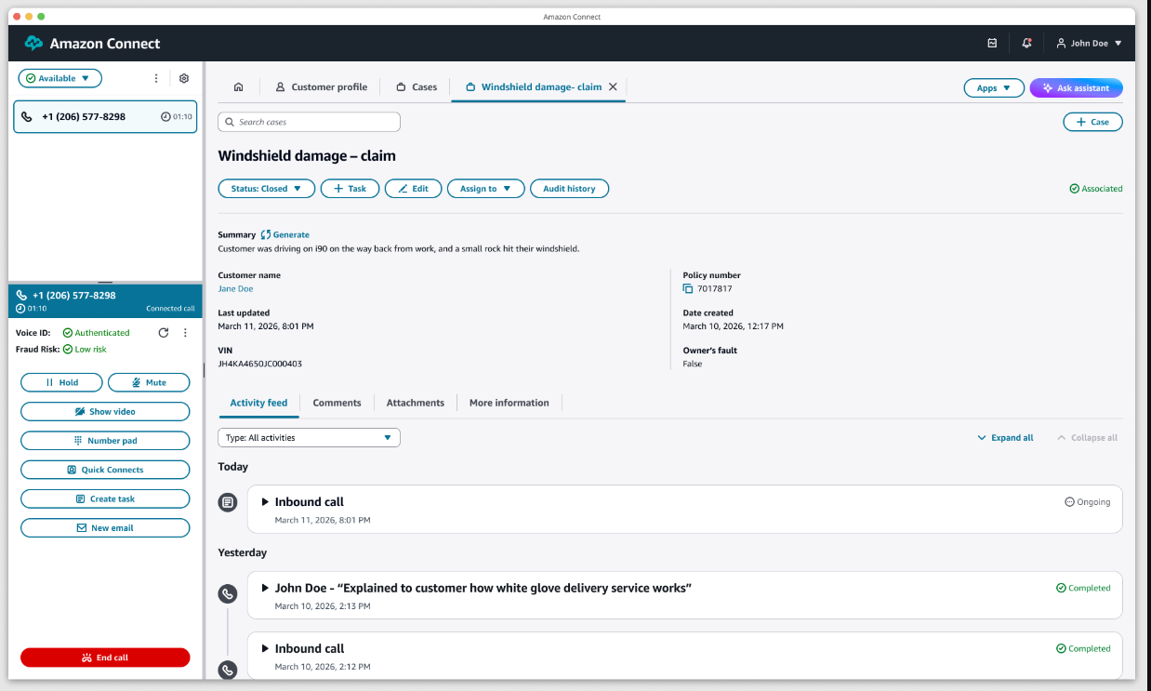Open the John Doe user menu

point(1089,43)
